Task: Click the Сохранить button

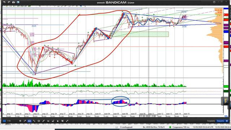Action: 211,121
